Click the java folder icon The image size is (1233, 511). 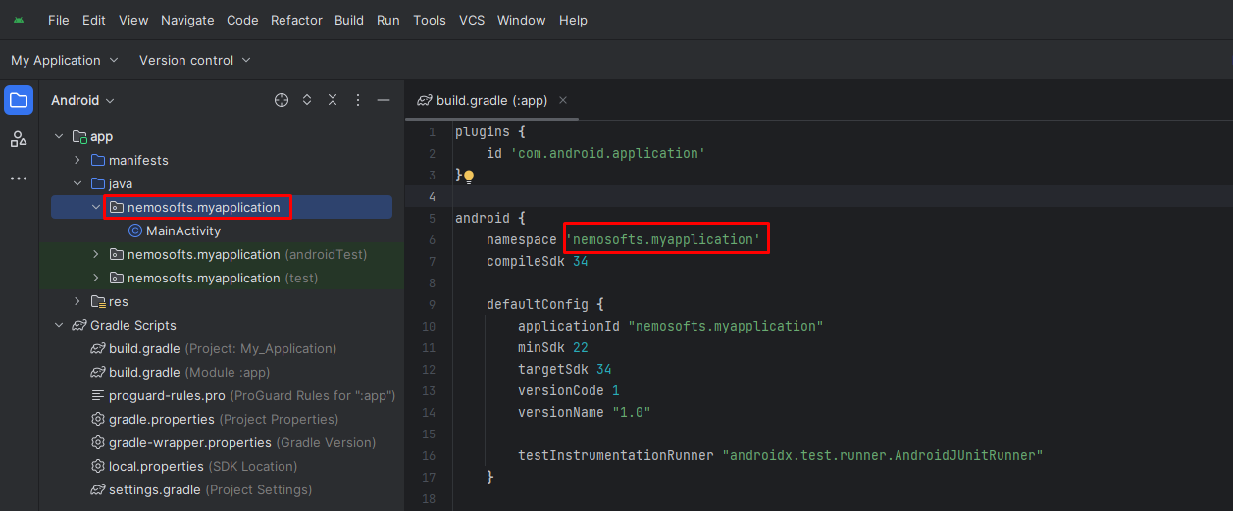(x=98, y=183)
